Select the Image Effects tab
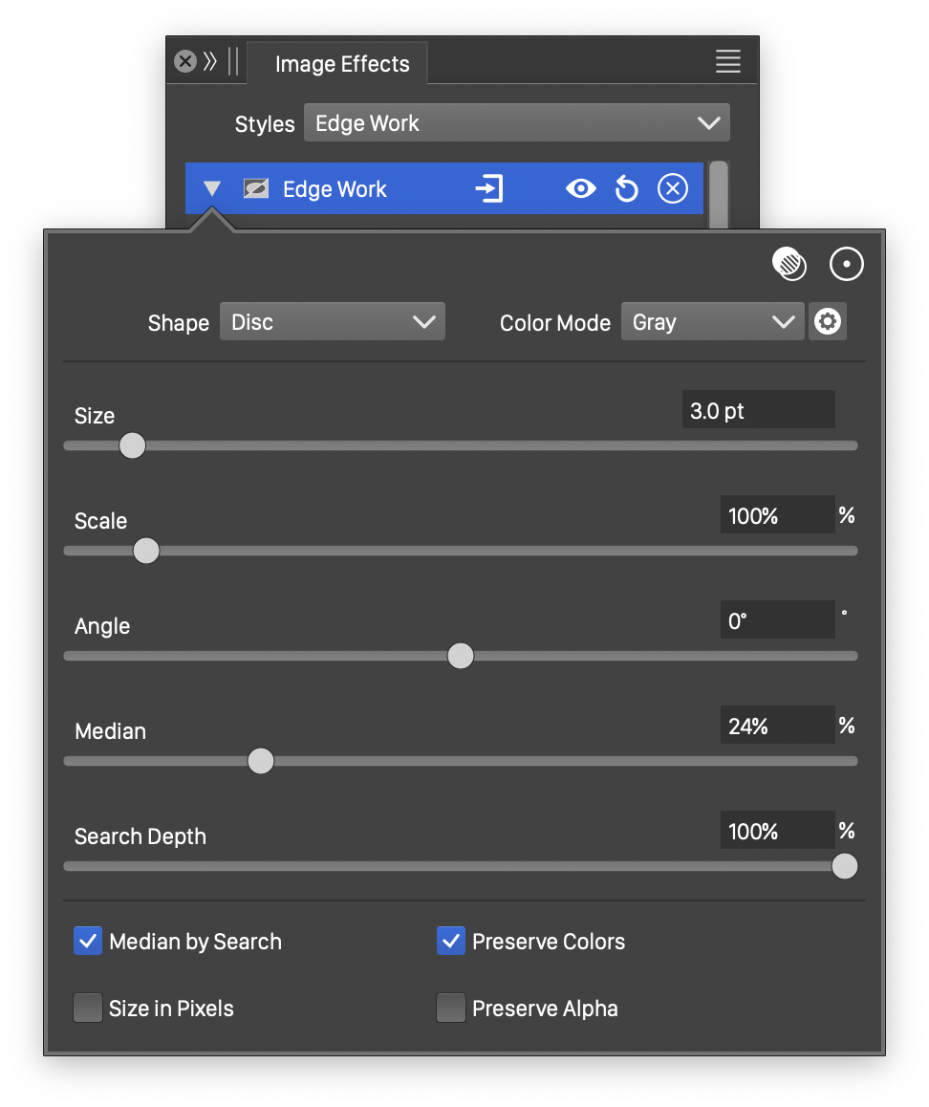The width and height of the screenshot is (929, 1107). pos(341,64)
